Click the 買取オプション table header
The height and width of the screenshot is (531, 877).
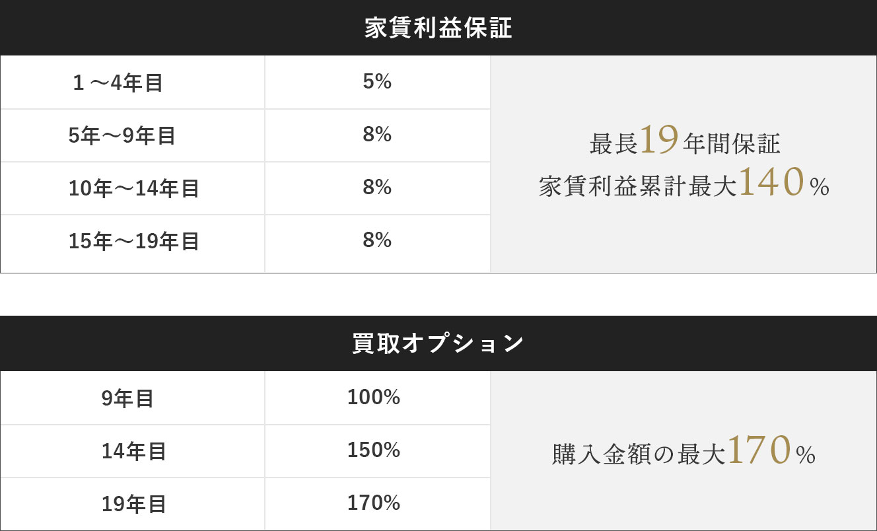tap(438, 344)
